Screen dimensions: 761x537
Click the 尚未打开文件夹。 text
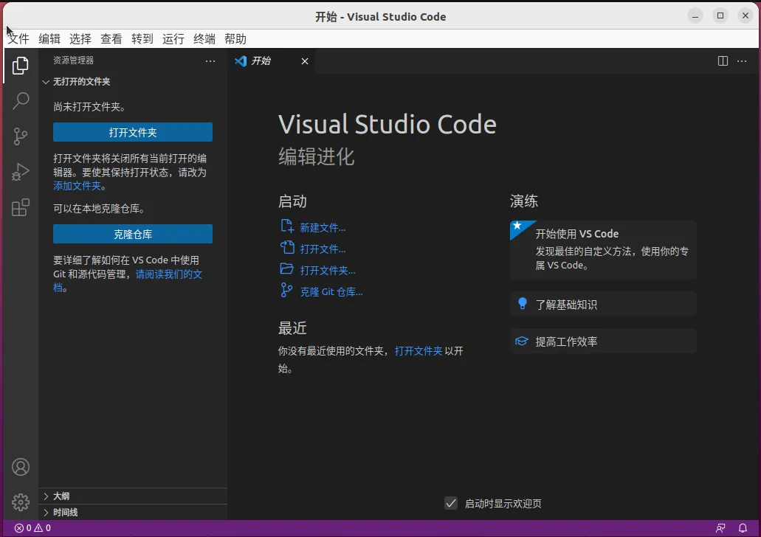[89, 107]
